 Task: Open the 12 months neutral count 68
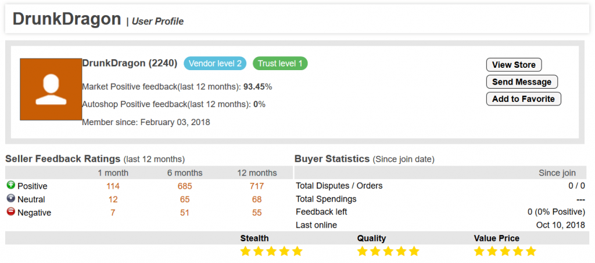(x=257, y=199)
